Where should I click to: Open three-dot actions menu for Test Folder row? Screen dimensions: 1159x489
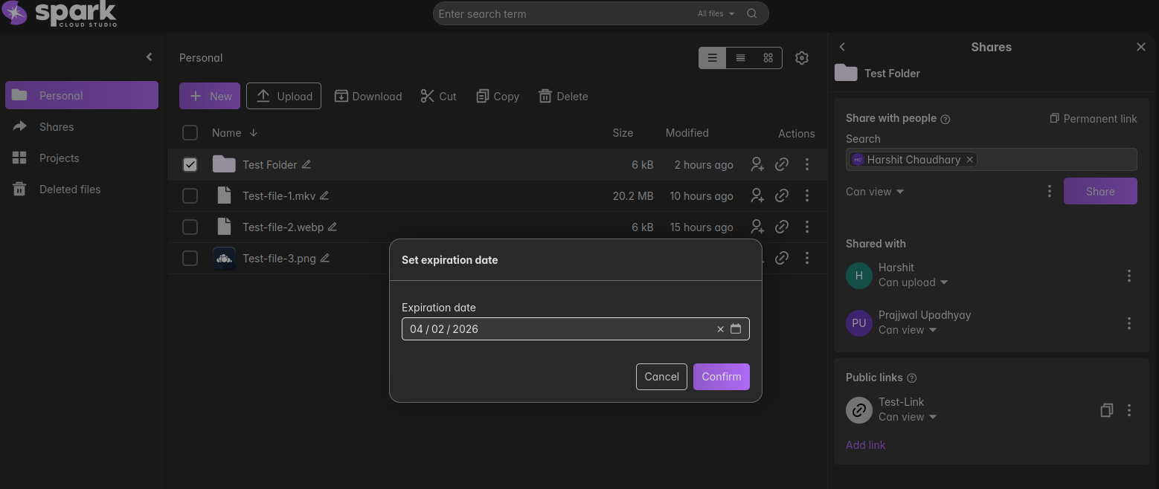coord(807,165)
